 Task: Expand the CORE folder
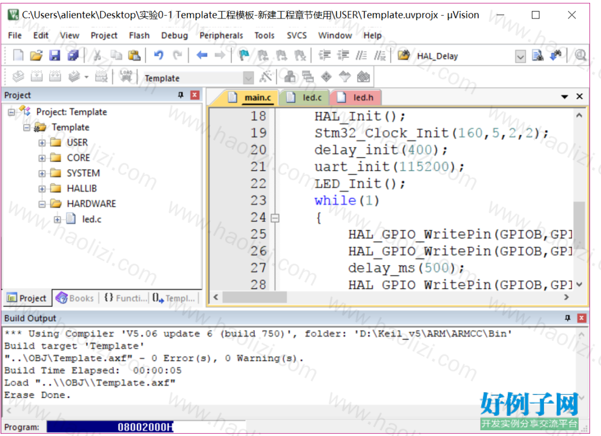(x=42, y=158)
